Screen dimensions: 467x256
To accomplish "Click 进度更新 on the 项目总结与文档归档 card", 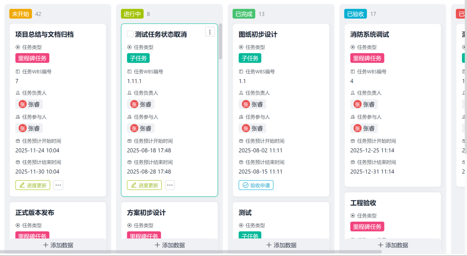I will (33, 185).
